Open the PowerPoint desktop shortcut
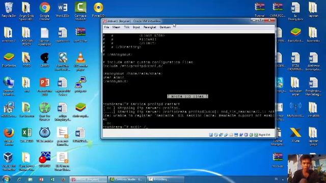 [x=44, y=87]
